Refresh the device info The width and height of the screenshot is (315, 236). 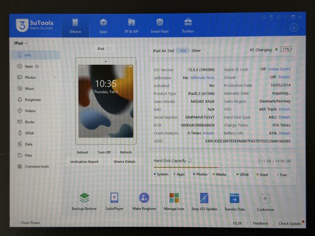coord(126,152)
